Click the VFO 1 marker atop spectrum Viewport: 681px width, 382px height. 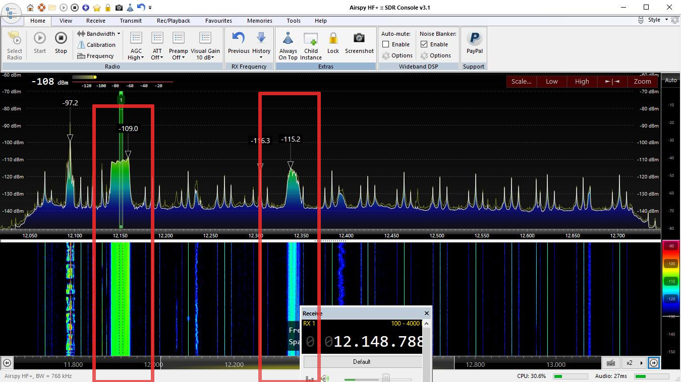pos(121,100)
